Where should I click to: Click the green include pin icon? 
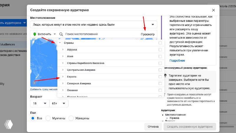click(x=35, y=34)
